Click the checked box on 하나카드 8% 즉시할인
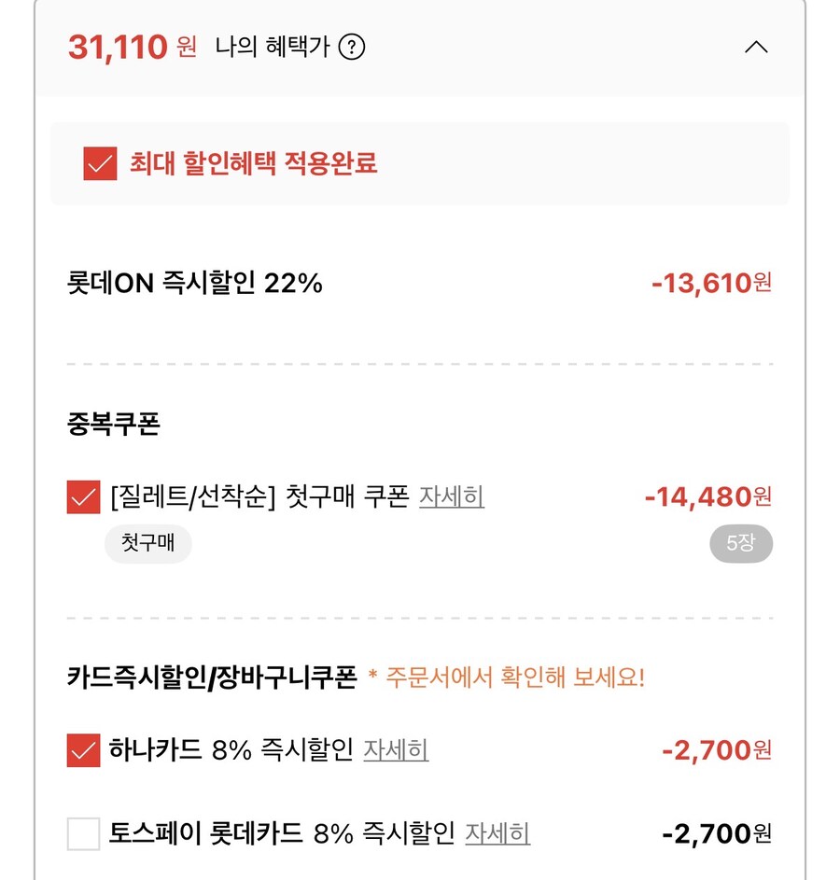Image resolution: width=840 pixels, height=880 pixels. [x=82, y=748]
